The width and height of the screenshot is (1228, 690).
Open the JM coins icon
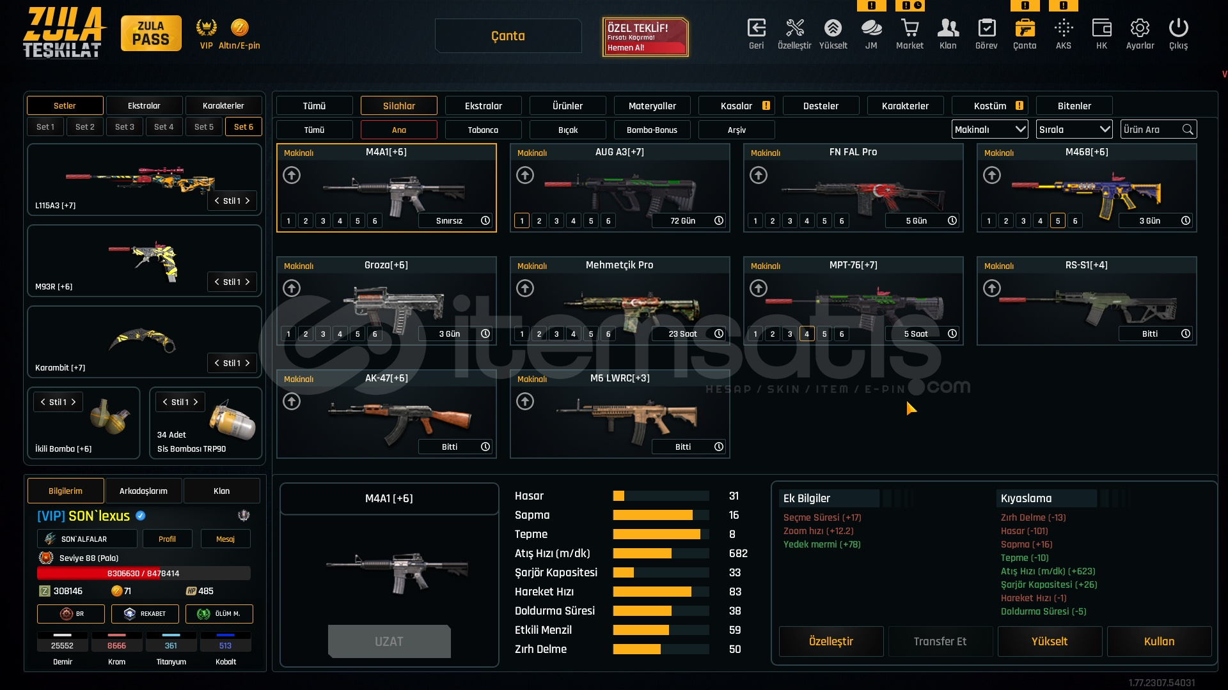(871, 28)
